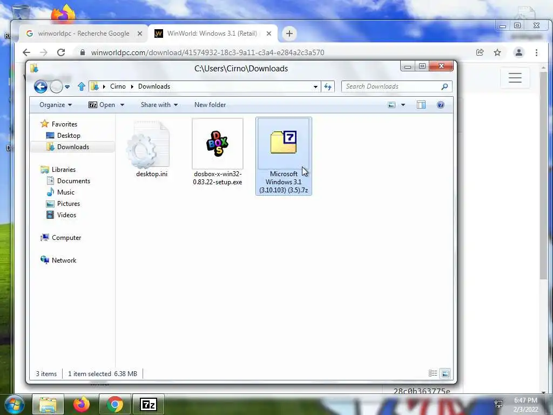This screenshot has height=415, width=553.
Task: Select Desktop in Favorites
Action: pyautogui.click(x=64, y=136)
